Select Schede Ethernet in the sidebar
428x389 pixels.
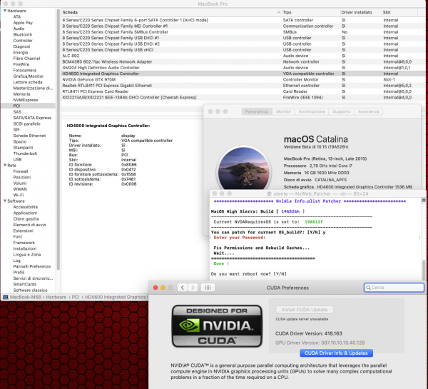click(x=29, y=136)
